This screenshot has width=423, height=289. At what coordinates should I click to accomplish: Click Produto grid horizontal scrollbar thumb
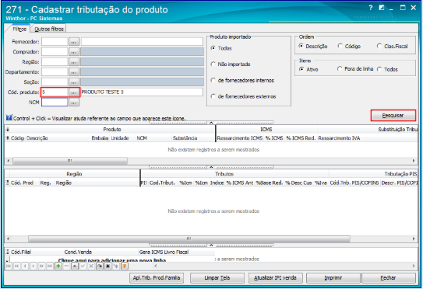click(x=70, y=161)
